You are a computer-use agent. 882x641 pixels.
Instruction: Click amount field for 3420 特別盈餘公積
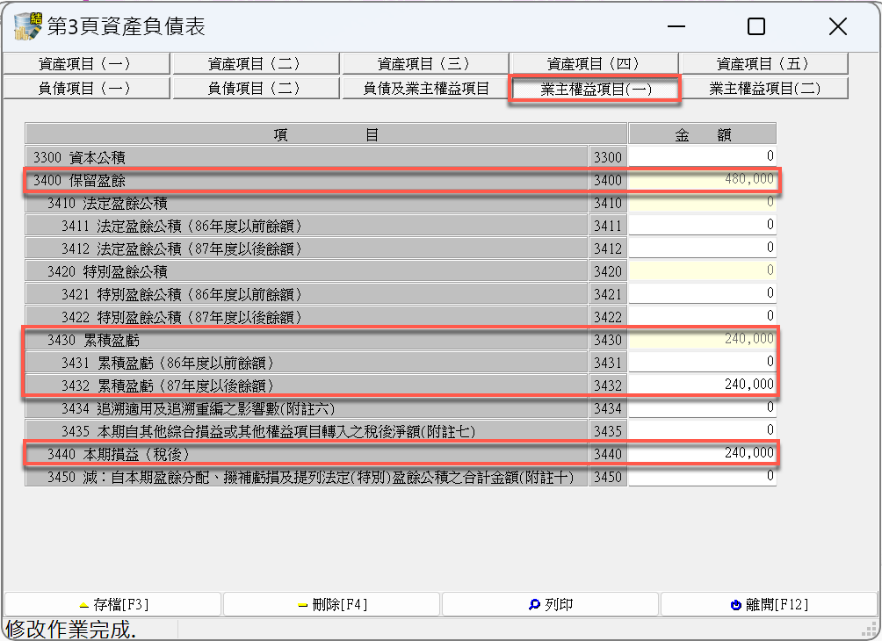[702, 270]
